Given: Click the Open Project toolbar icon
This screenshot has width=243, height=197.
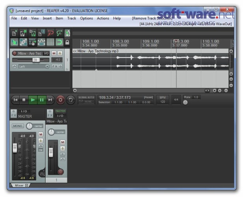Looking at the screenshot, I should [x=23, y=33].
